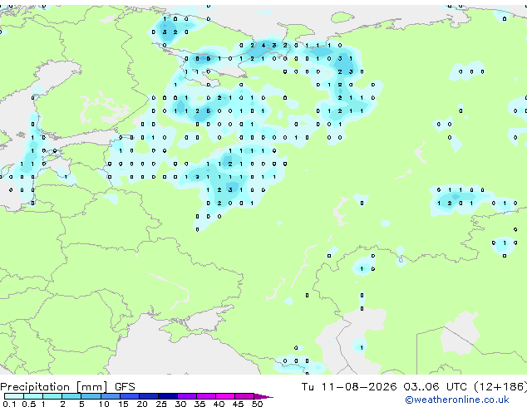527x407 pixels.
Task: Click the '0.1' legend scale label
Action: tap(9, 404)
